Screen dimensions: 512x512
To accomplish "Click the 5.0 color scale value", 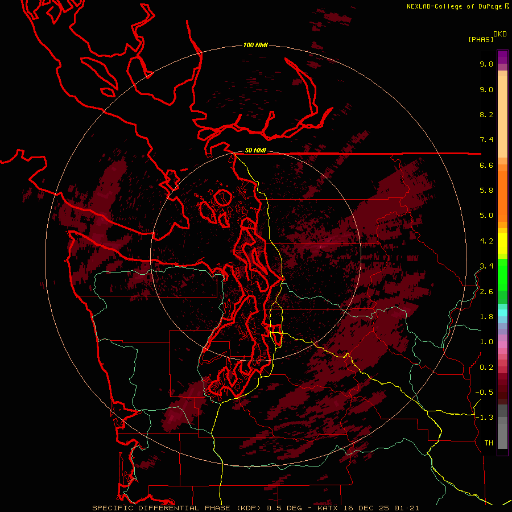I will 486,216.
